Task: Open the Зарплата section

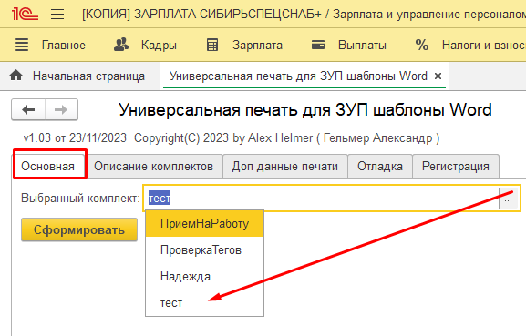Action: click(258, 45)
